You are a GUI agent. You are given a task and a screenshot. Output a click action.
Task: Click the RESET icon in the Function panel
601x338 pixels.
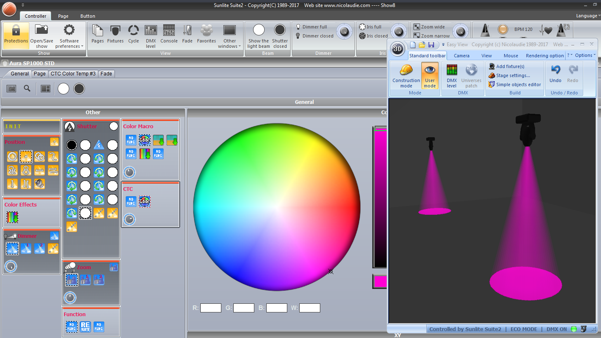pos(85,327)
